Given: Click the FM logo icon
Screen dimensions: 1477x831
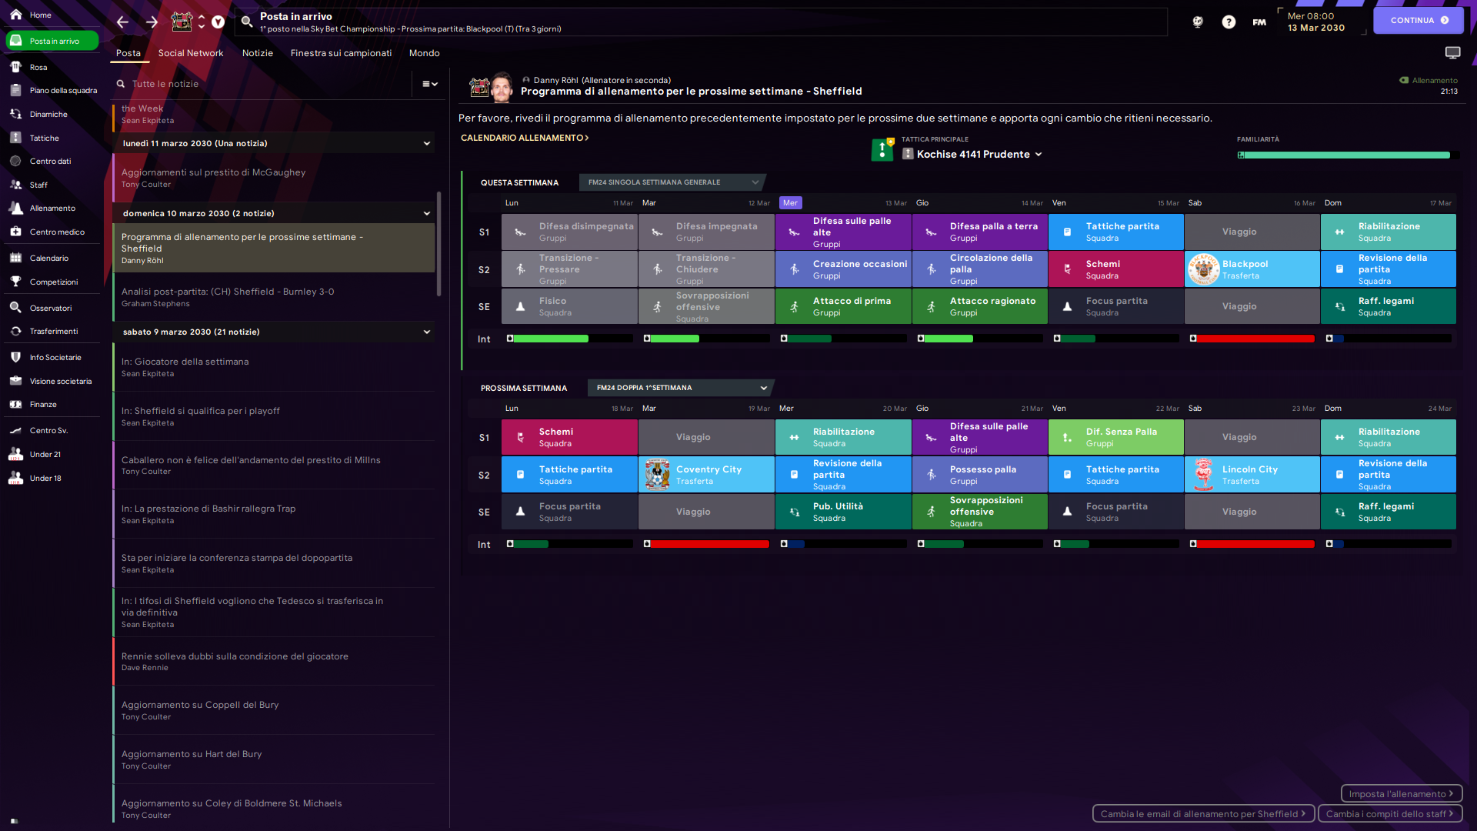Looking at the screenshot, I should pos(1259,22).
